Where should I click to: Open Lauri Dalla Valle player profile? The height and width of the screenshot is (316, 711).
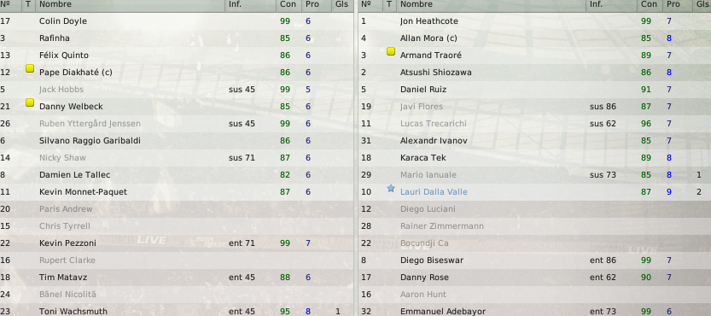pyautogui.click(x=434, y=192)
